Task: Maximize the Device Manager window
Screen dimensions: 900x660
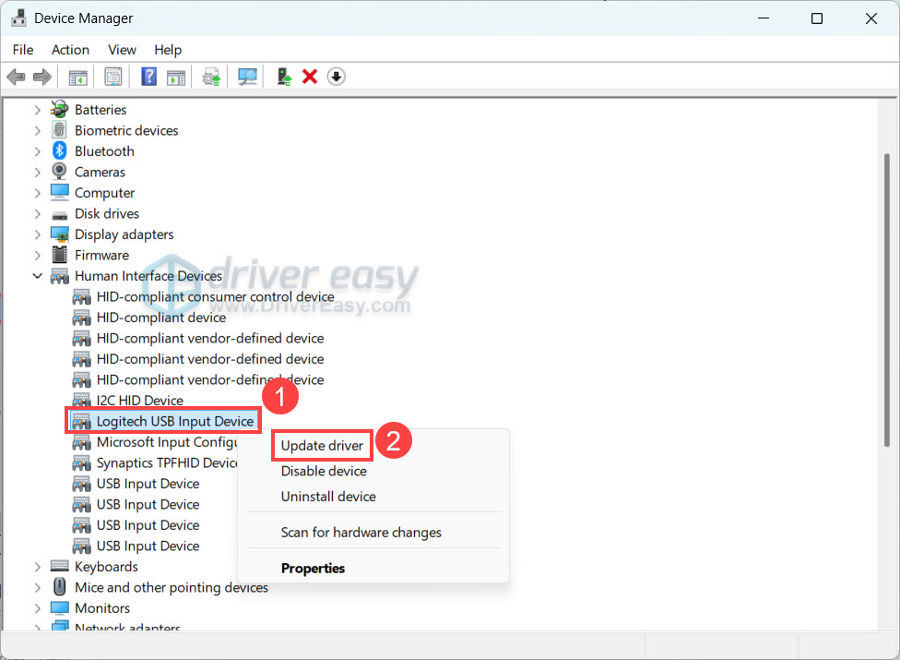Action: [x=817, y=18]
